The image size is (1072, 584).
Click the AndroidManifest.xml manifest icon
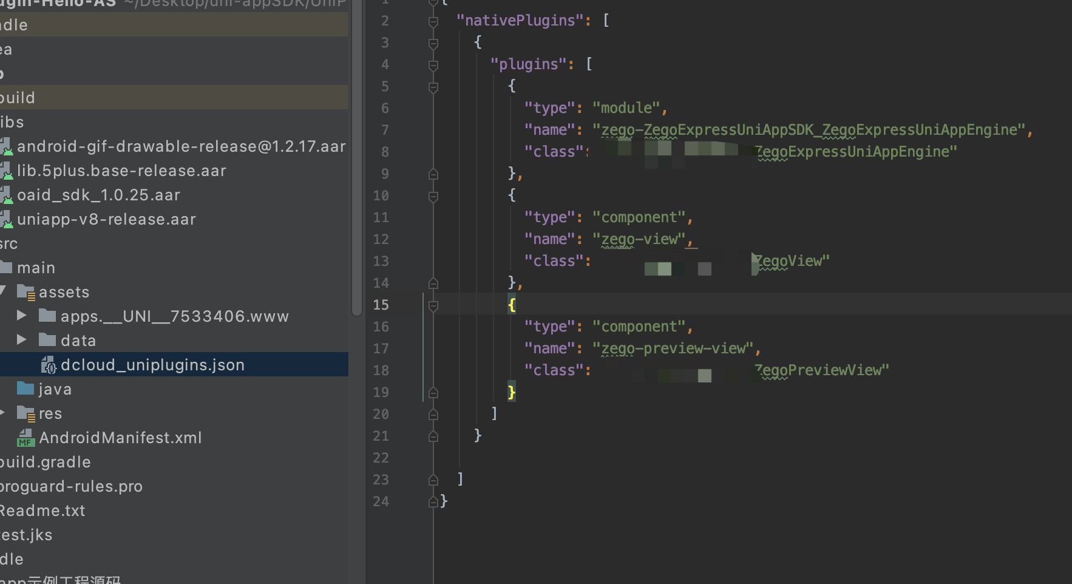tap(25, 438)
